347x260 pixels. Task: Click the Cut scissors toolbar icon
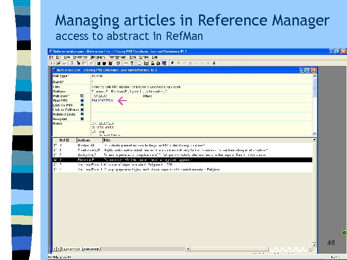click(72, 63)
